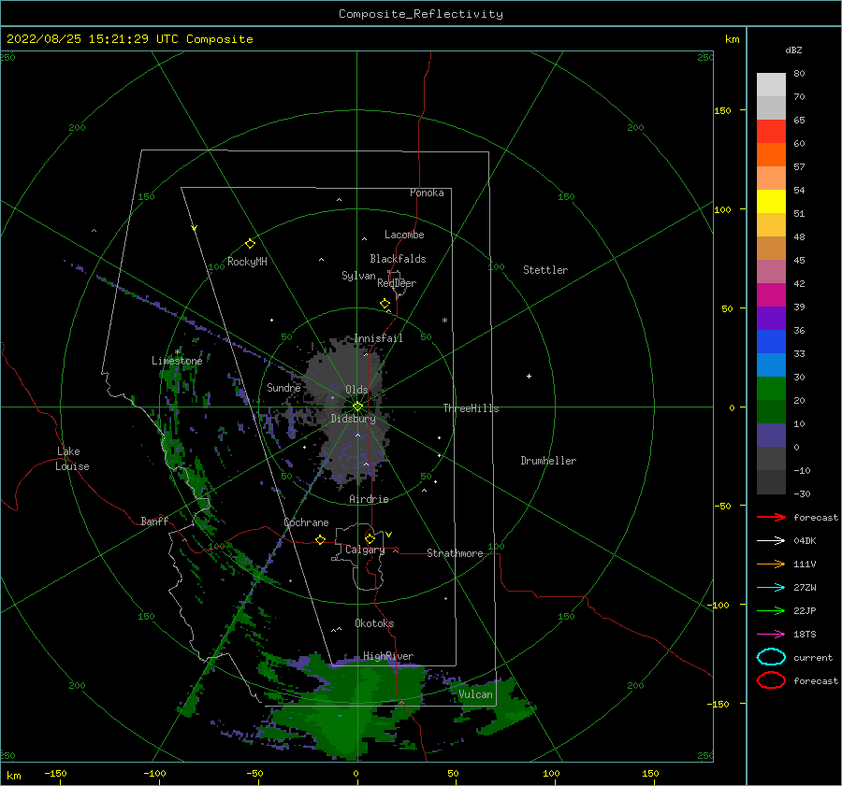
Task: Click the orange 111V arrow icon
Action: click(771, 564)
